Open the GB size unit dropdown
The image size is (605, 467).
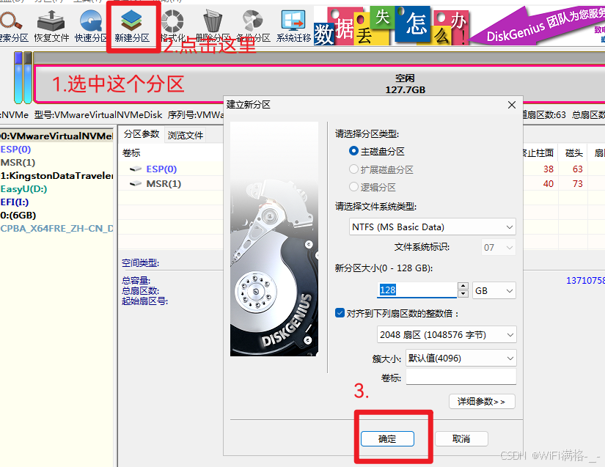click(x=494, y=290)
